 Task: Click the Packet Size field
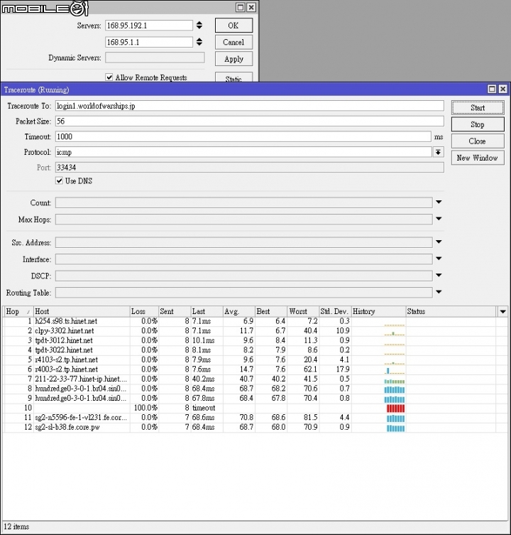pos(250,121)
